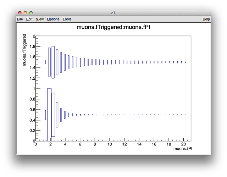Open the Edit menu

[x=29, y=19]
